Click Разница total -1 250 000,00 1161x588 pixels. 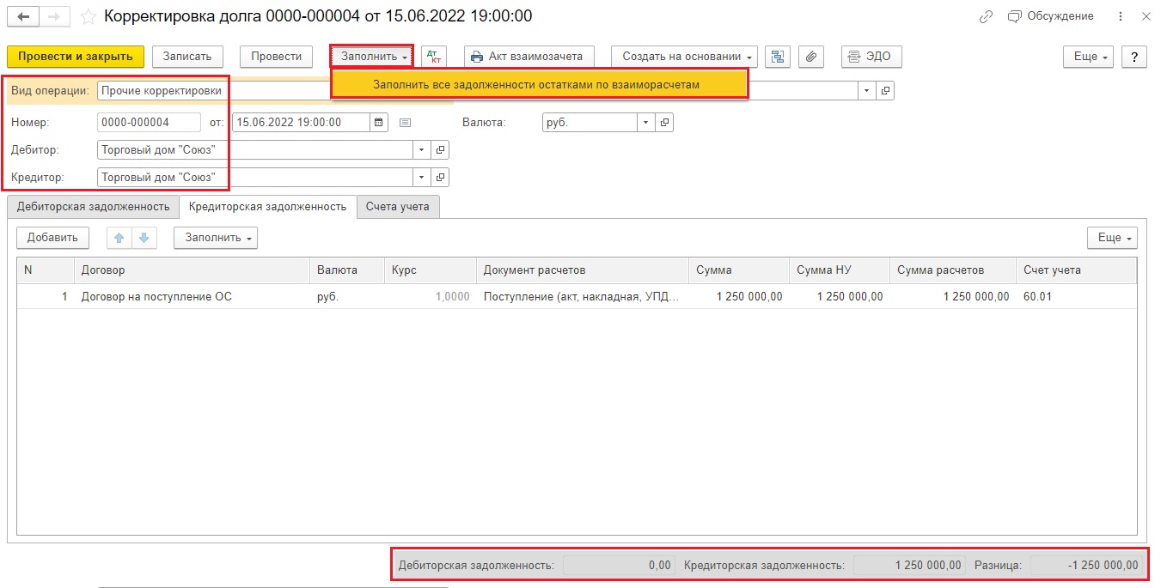[1087, 566]
